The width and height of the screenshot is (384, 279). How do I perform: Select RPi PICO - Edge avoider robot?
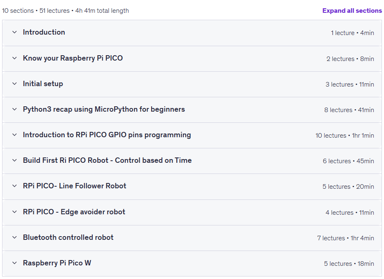point(74,212)
